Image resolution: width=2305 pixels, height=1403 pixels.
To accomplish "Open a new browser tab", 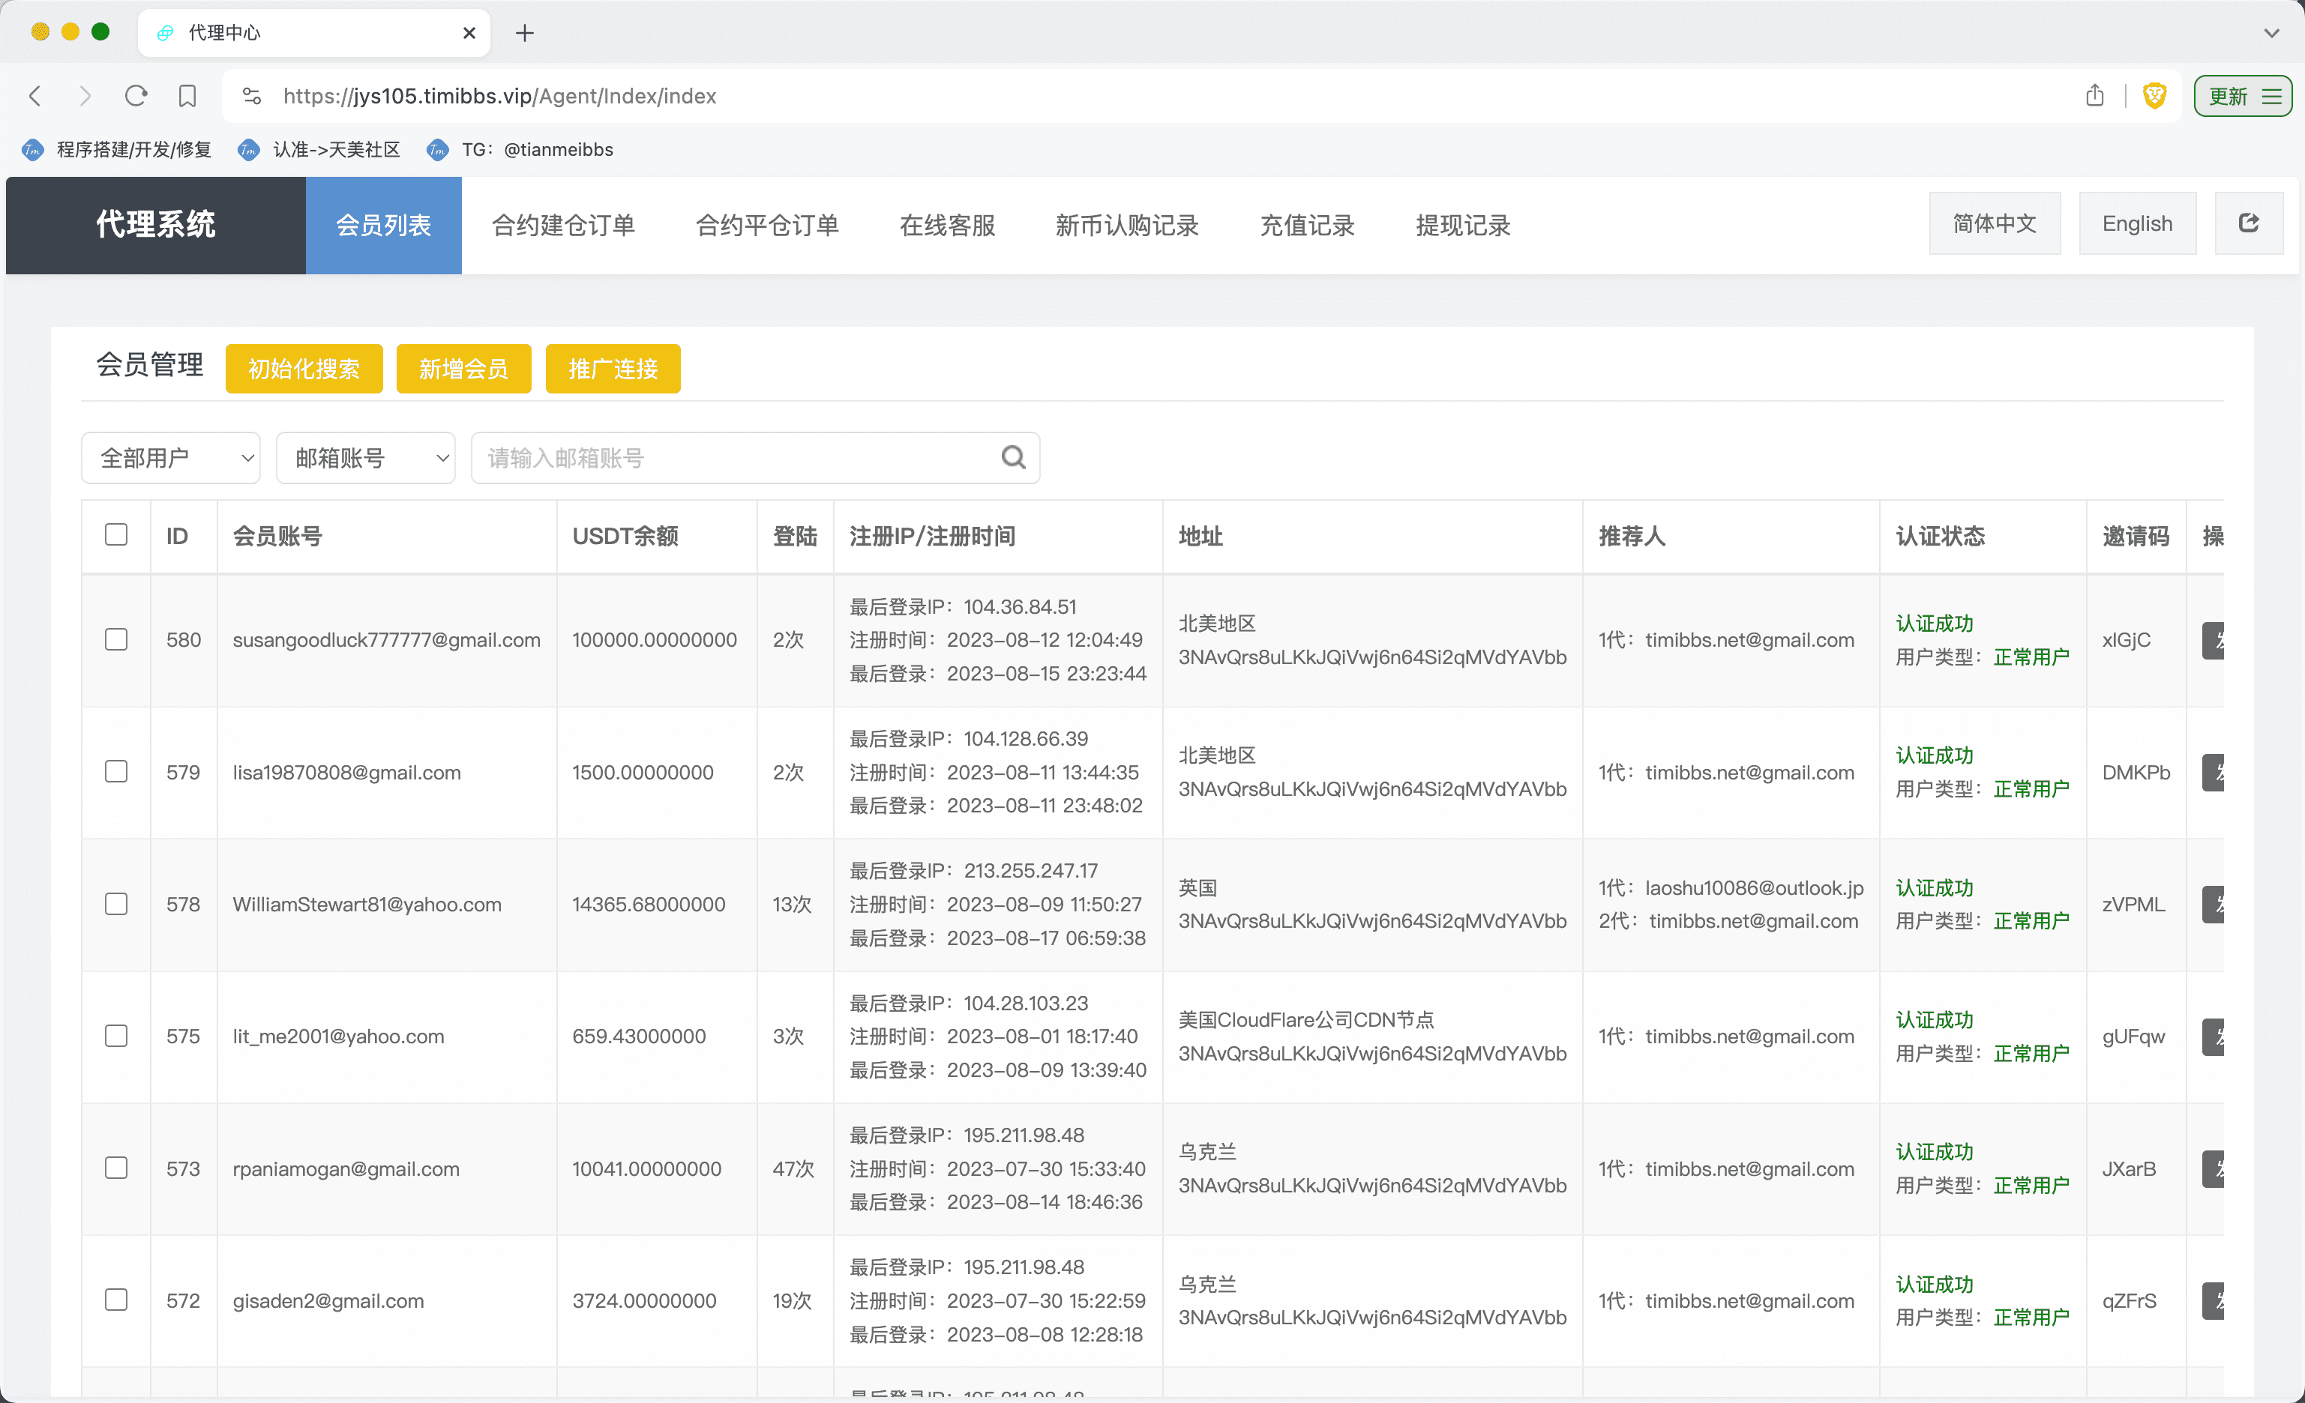I will 525,33.
